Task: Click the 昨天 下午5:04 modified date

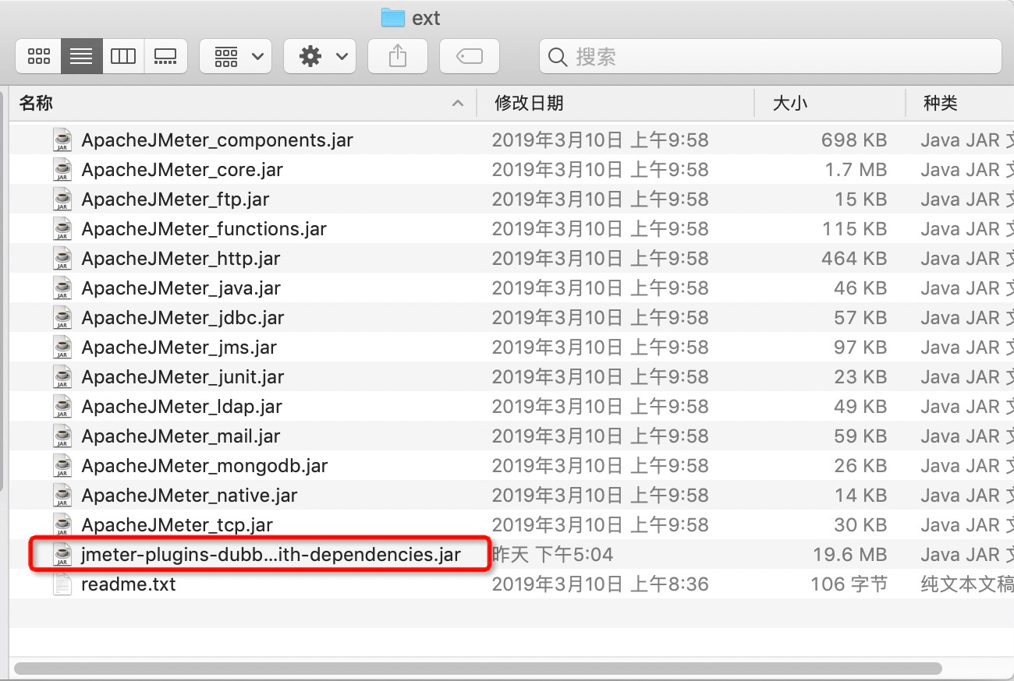Action: [x=552, y=555]
